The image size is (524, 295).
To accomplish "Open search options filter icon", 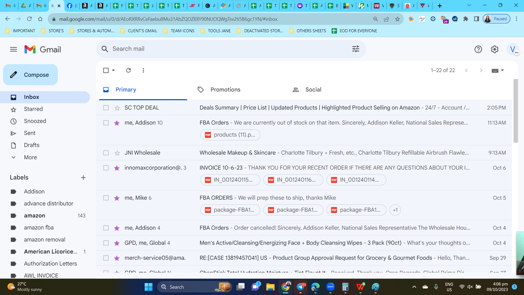I will coord(356,49).
